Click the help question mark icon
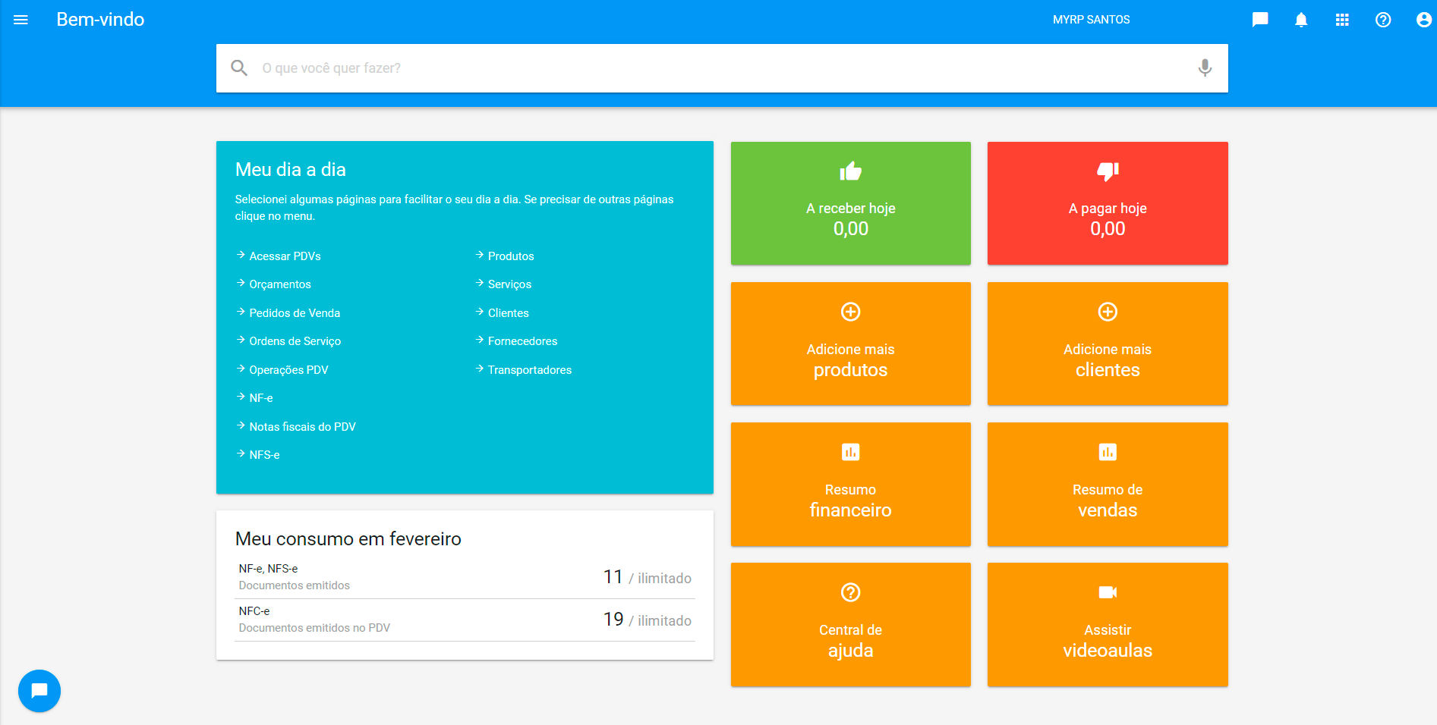This screenshot has width=1437, height=725. tap(1383, 20)
